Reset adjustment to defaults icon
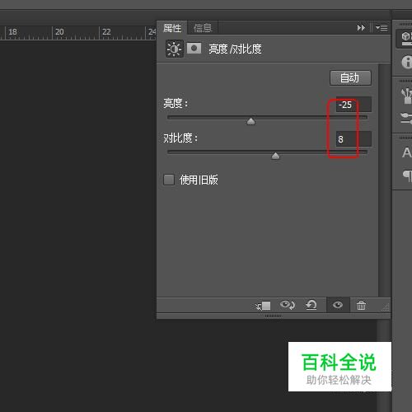412x412 pixels. click(x=311, y=305)
